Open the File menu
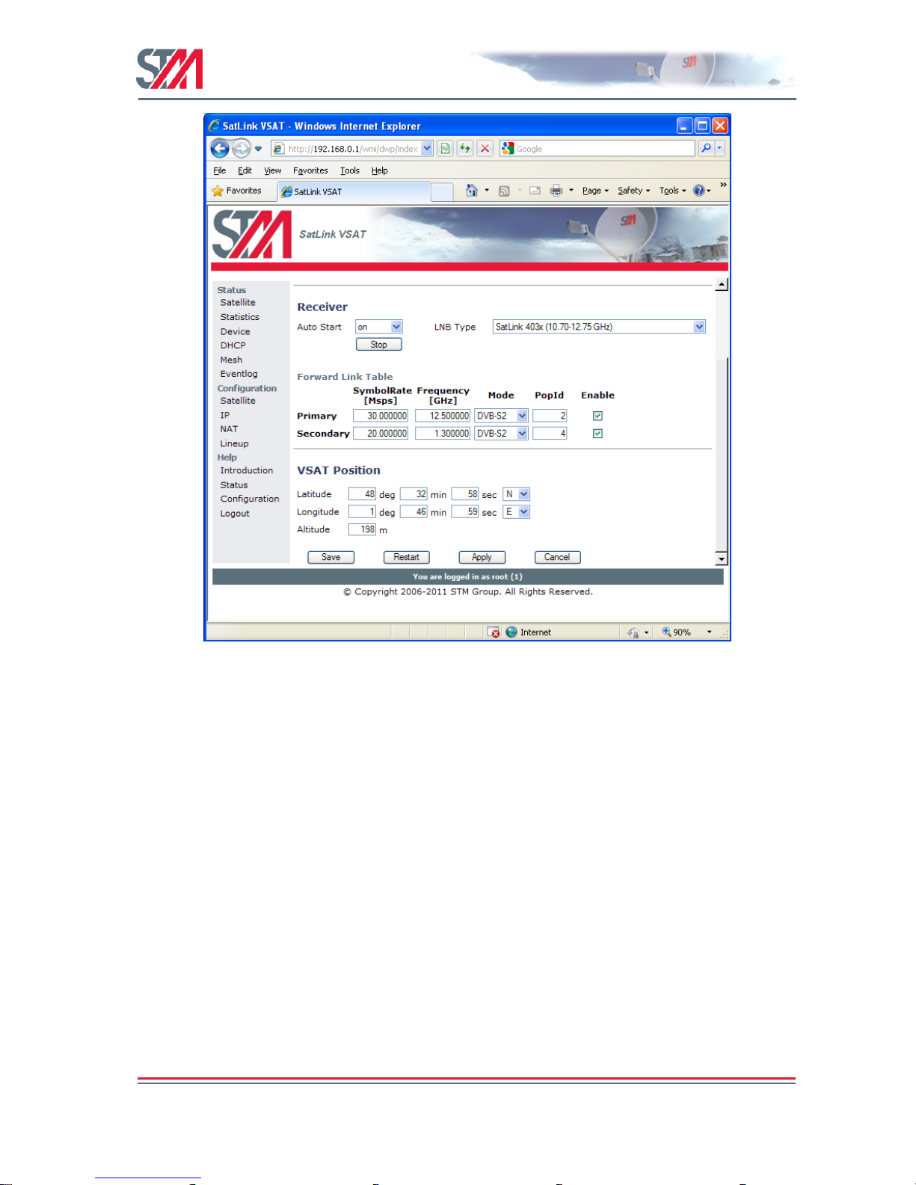 pyautogui.click(x=220, y=170)
